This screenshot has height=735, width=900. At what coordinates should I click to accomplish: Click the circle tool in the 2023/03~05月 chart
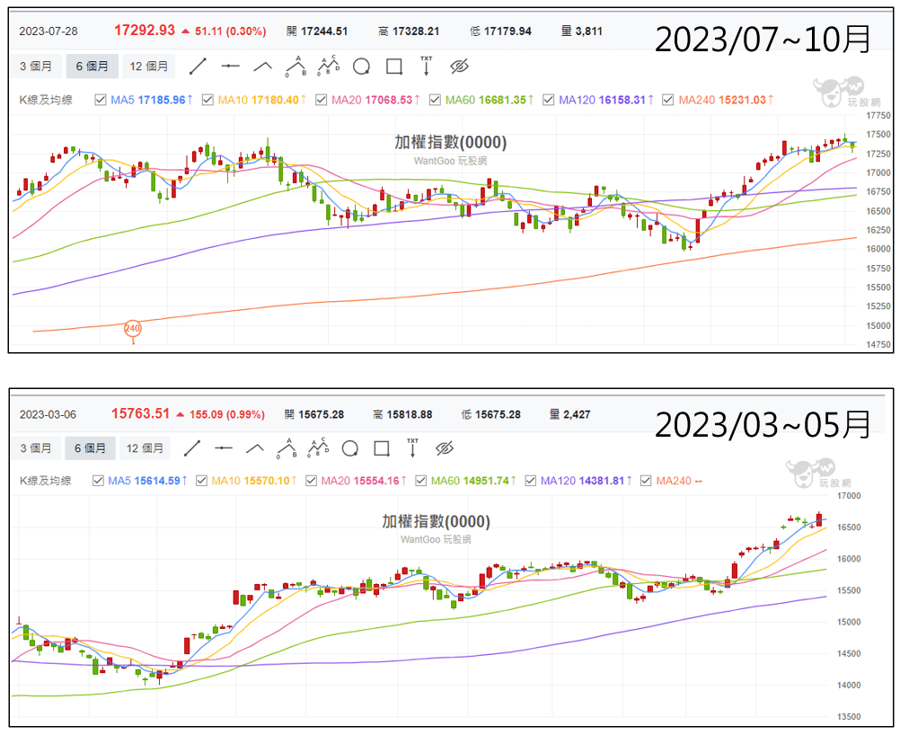tap(350, 447)
